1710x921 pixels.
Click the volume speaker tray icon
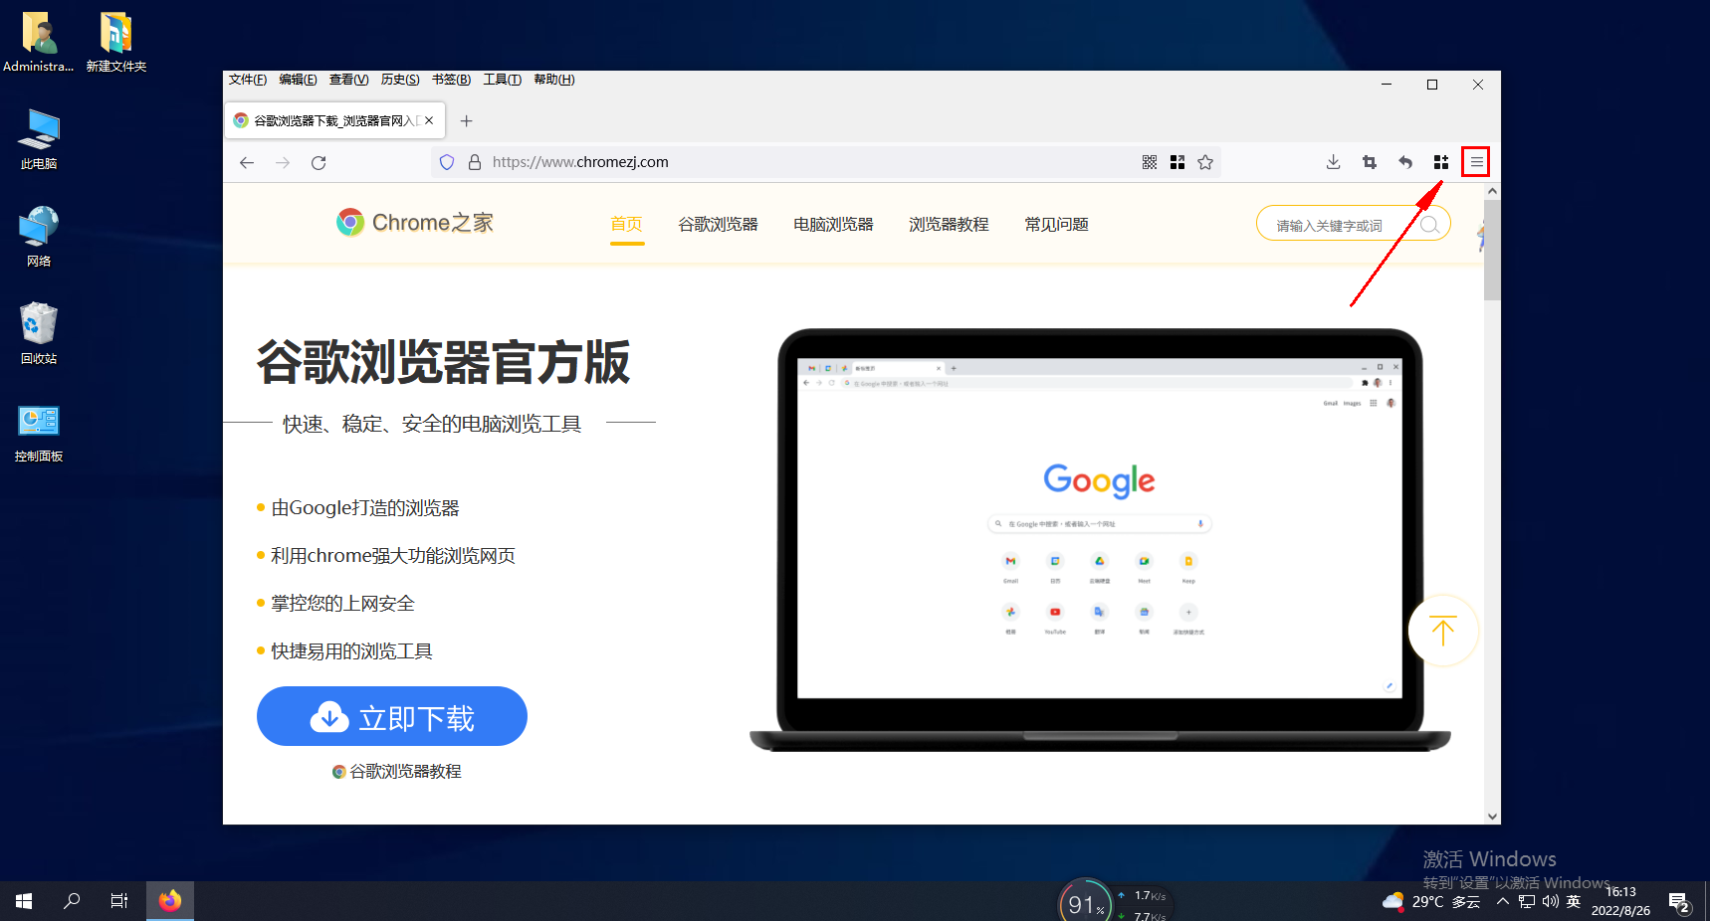pyautogui.click(x=1550, y=902)
